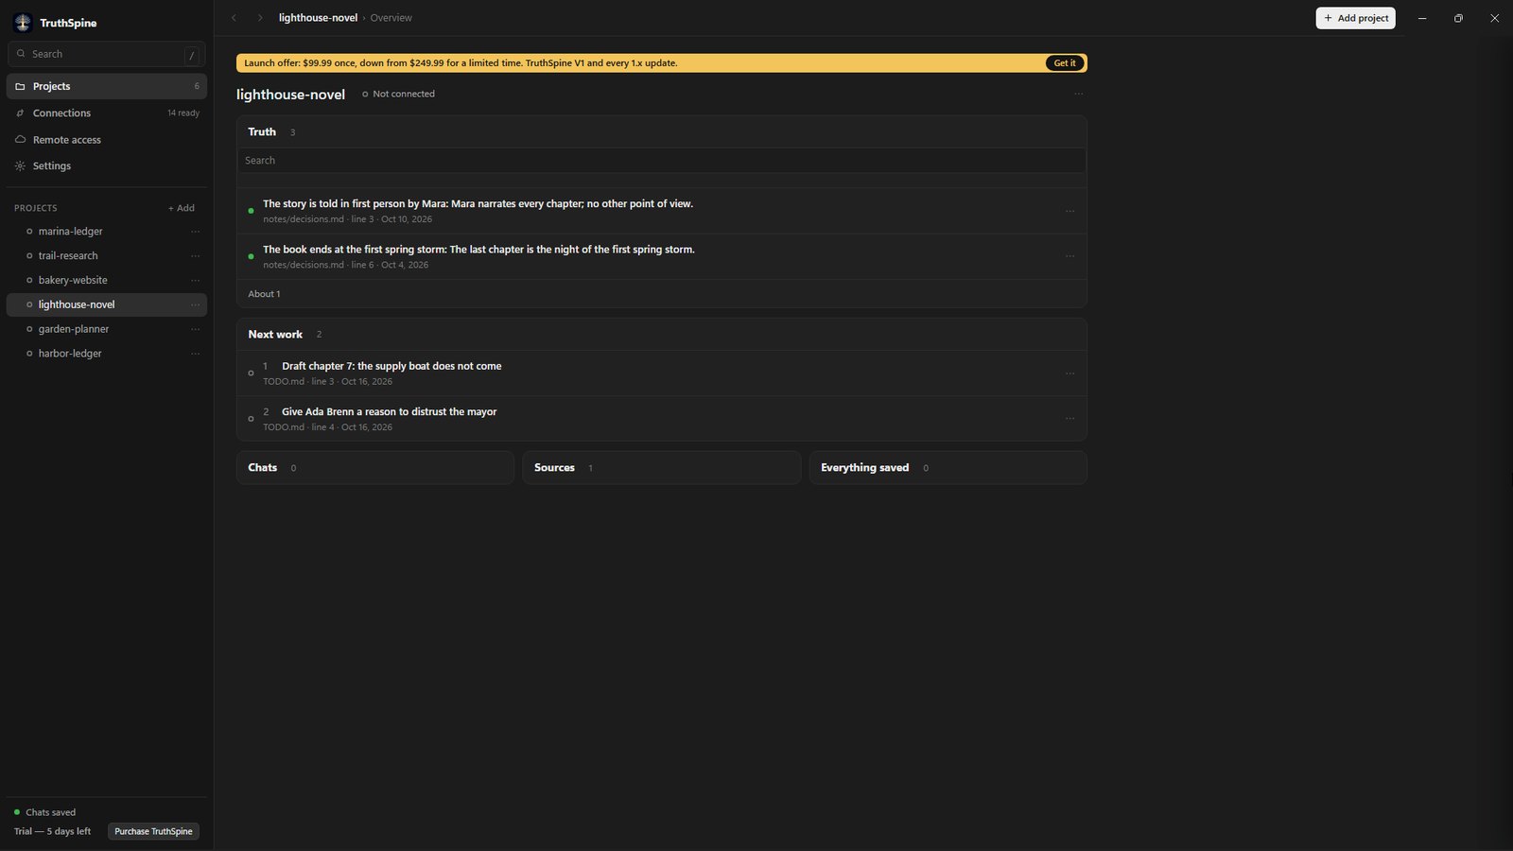Screen dimensions: 1513x851
Task: Click the TruthSpine logo icon
Action: click(23, 23)
